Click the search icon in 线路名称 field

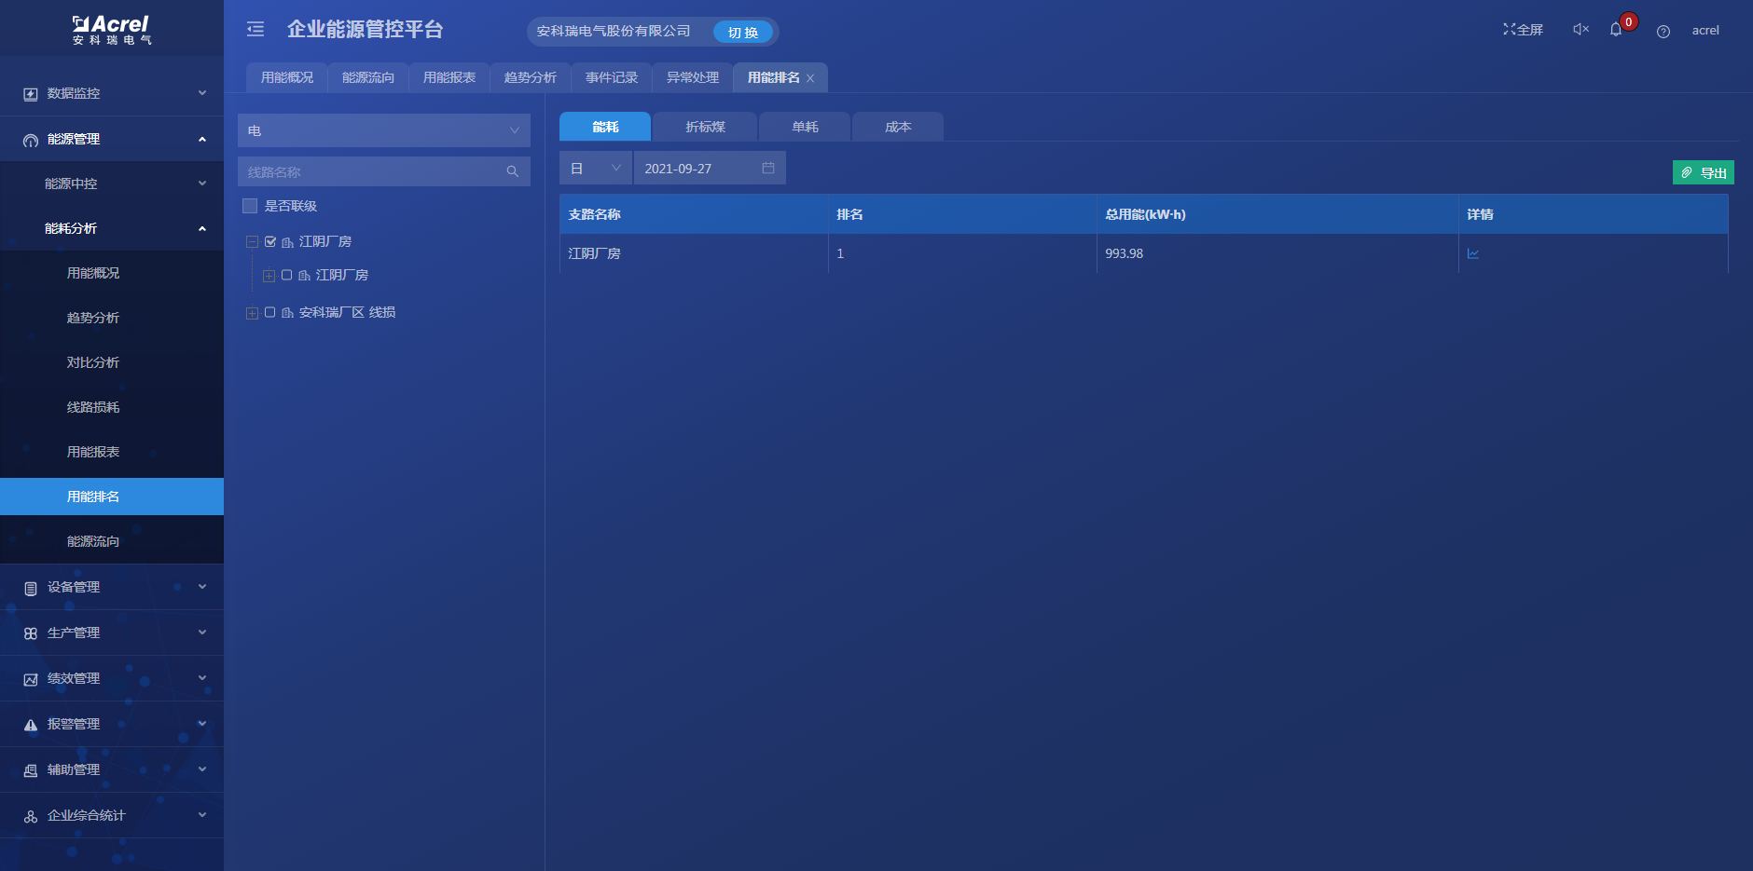(x=512, y=171)
